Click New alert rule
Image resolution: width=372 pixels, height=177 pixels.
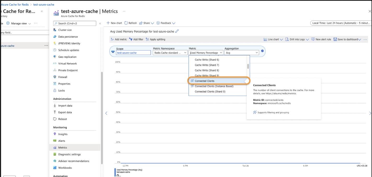click(x=321, y=39)
